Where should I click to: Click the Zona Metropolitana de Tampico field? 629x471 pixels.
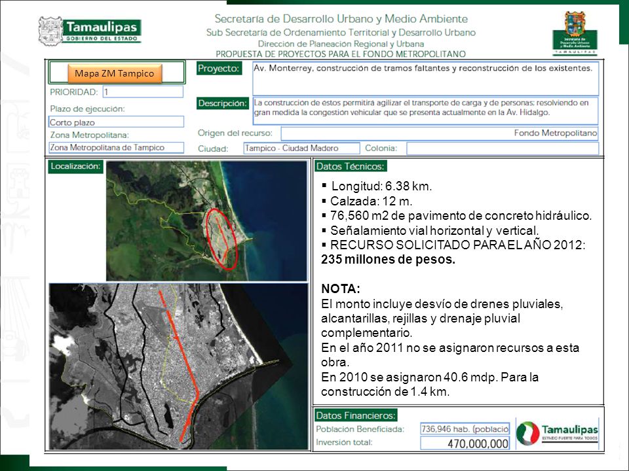coord(117,147)
